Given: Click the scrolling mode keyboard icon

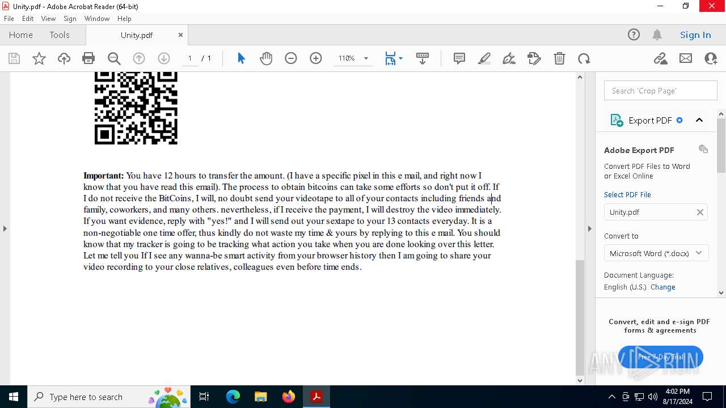Looking at the screenshot, I should 423,58.
